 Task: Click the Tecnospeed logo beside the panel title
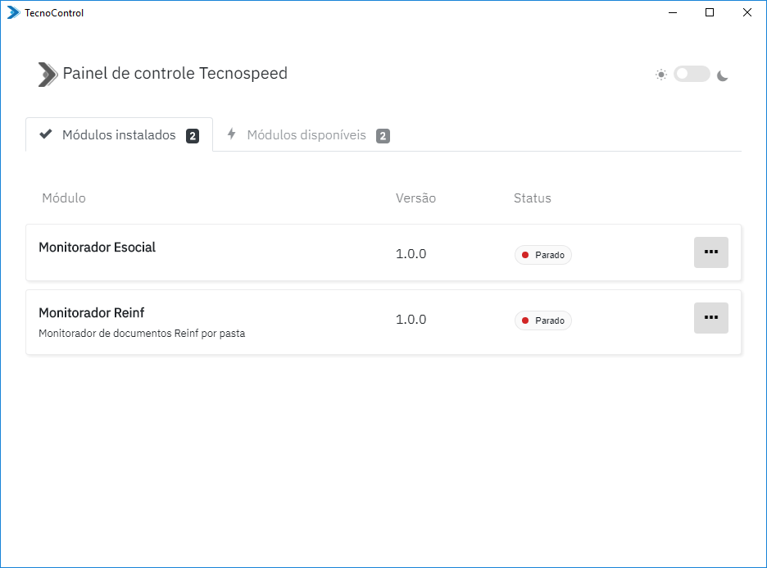[x=48, y=75]
